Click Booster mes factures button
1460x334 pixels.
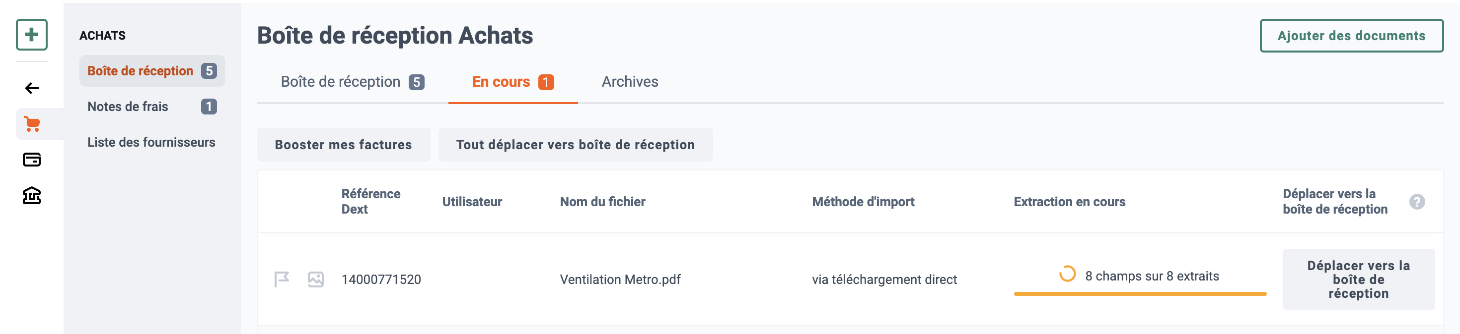(x=344, y=145)
